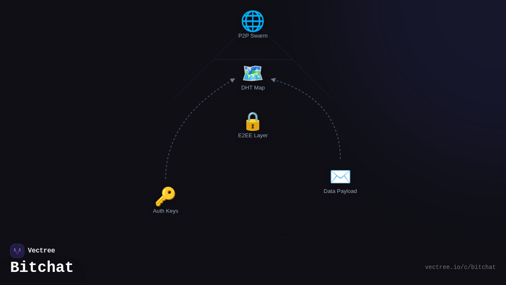Open the vectree.io/c/bitchat link

460,267
